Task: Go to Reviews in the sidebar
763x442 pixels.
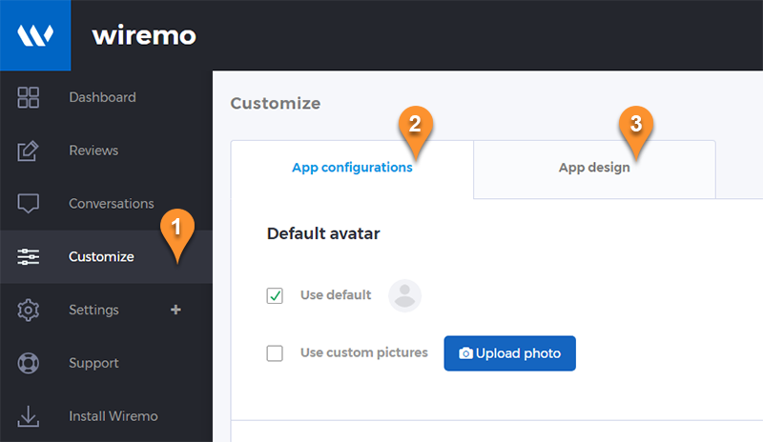Action: [106, 151]
